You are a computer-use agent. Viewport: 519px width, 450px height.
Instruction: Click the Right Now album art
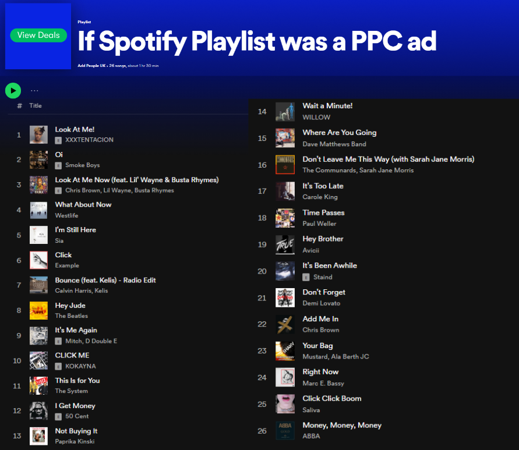coord(285,378)
